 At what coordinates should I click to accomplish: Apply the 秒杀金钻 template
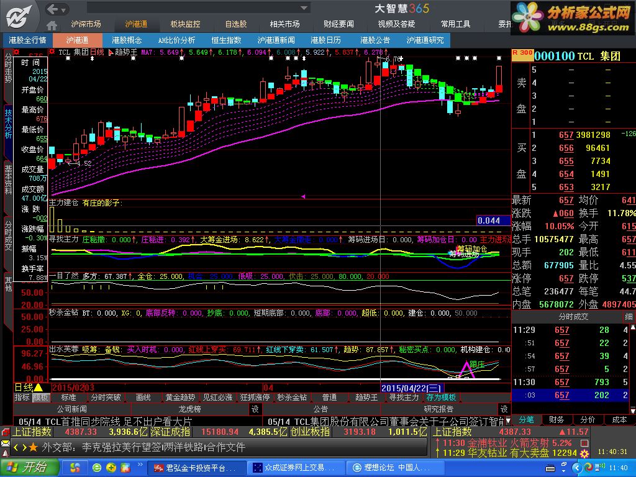292,397
